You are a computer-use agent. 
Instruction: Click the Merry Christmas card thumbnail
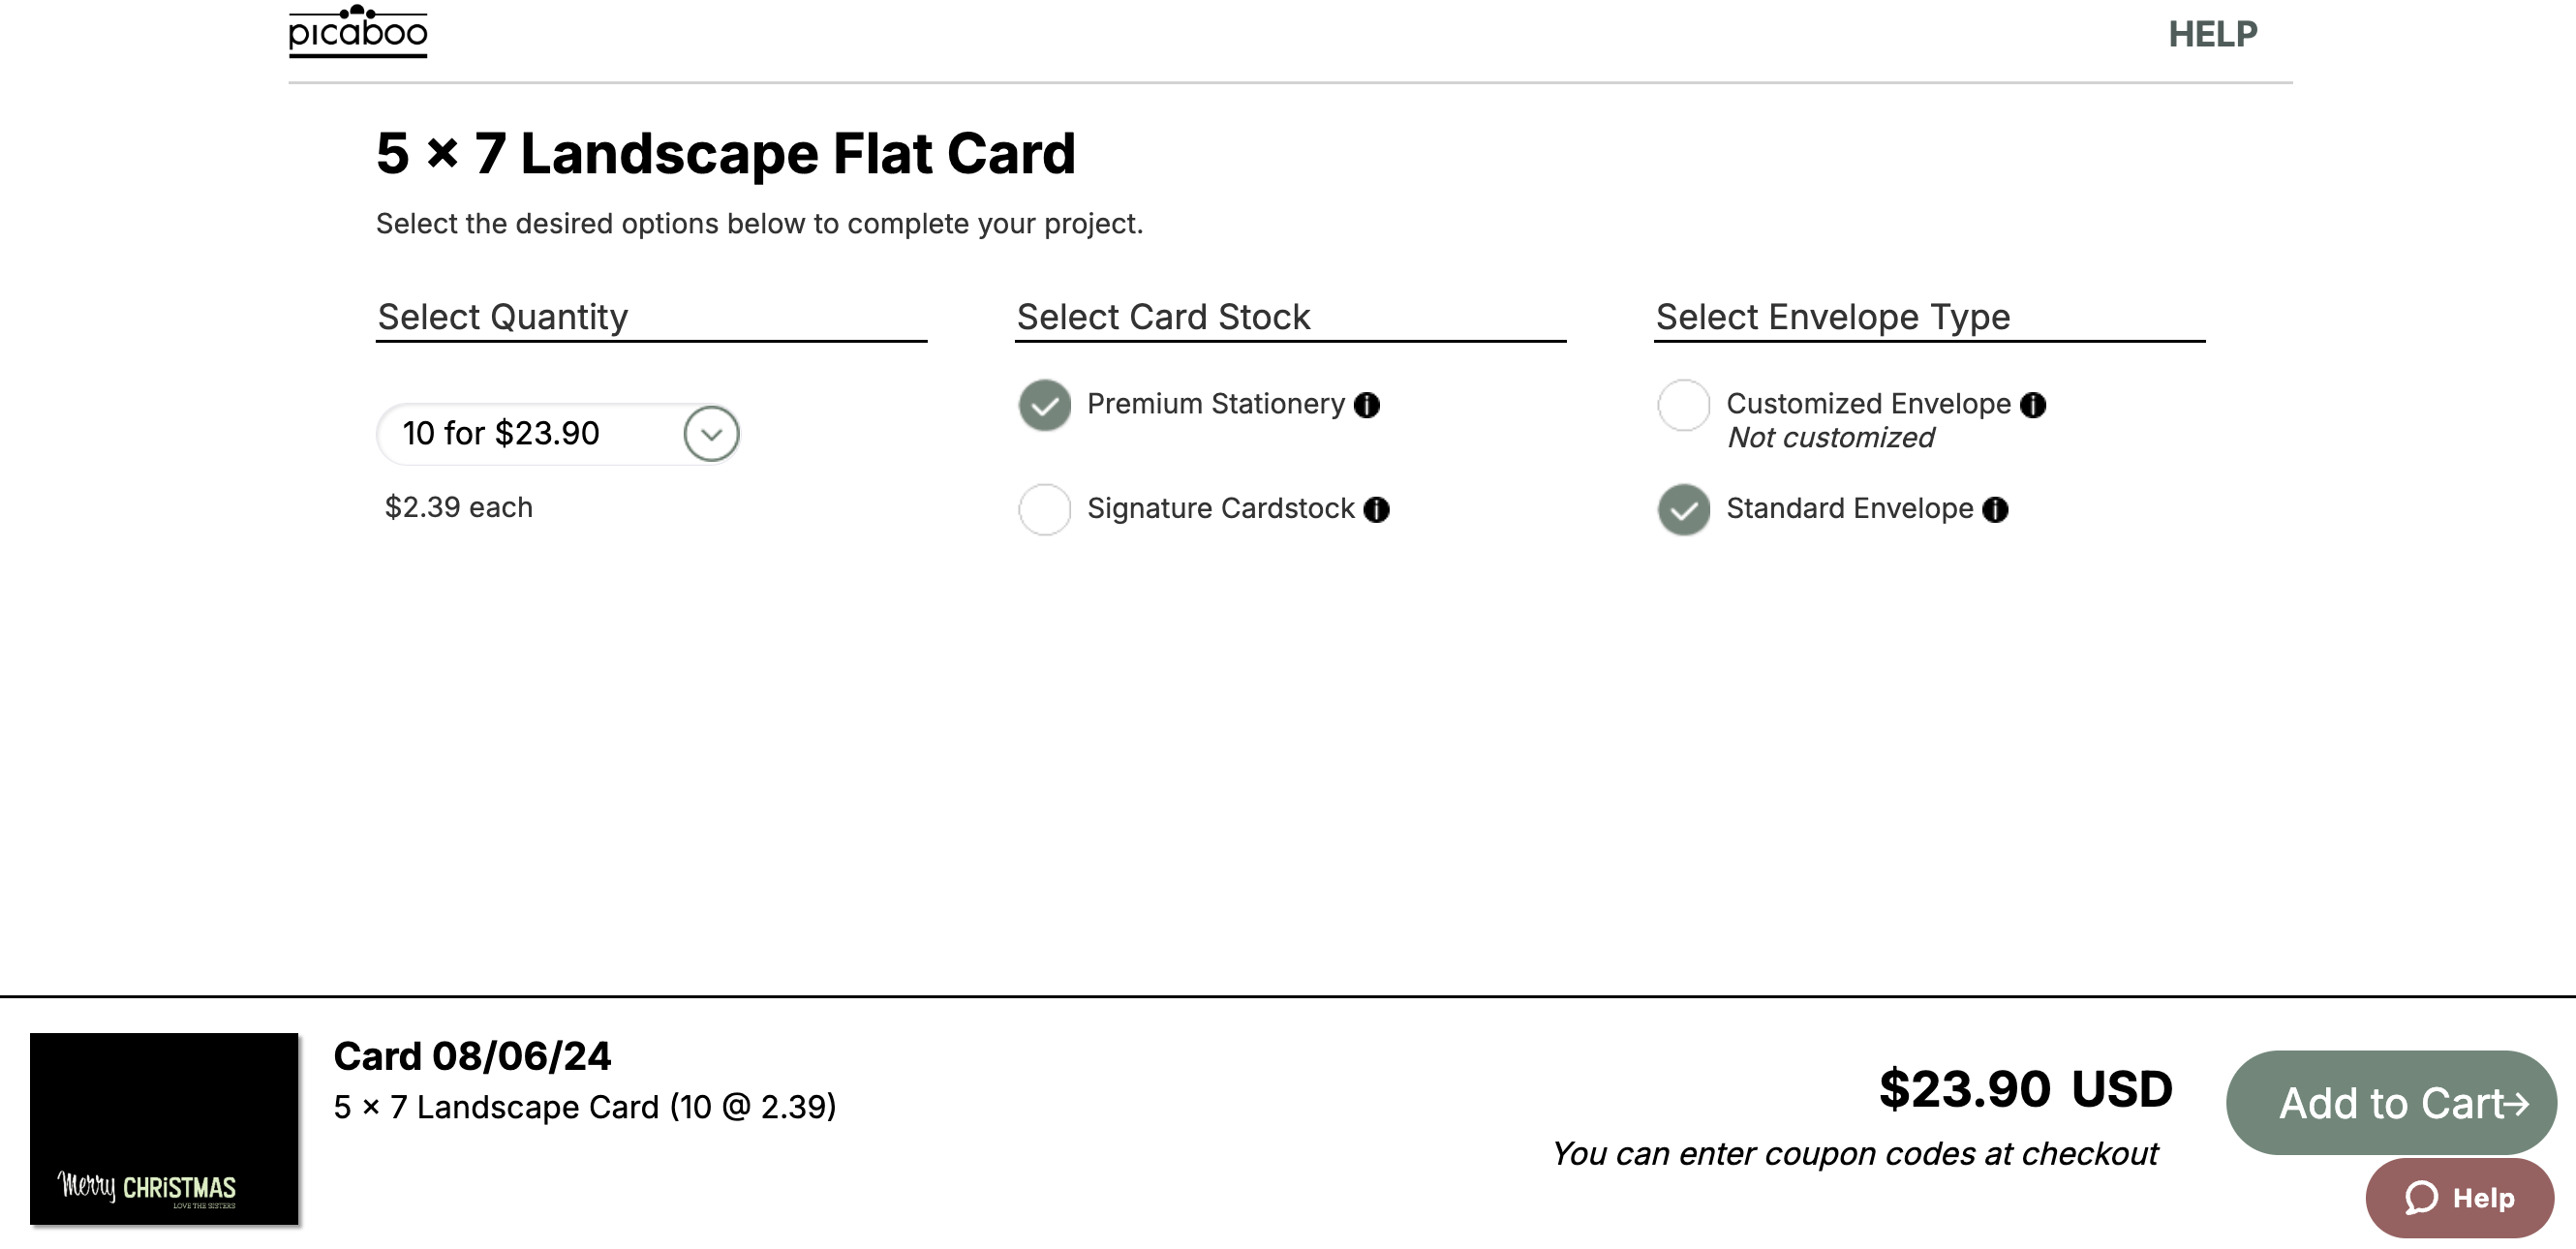pos(164,1128)
